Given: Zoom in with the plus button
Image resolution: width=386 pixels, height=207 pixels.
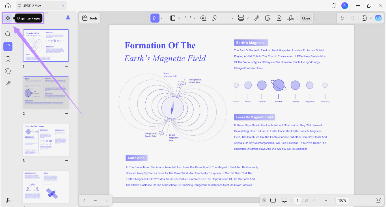Looking at the screenshot, I should 367,200.
